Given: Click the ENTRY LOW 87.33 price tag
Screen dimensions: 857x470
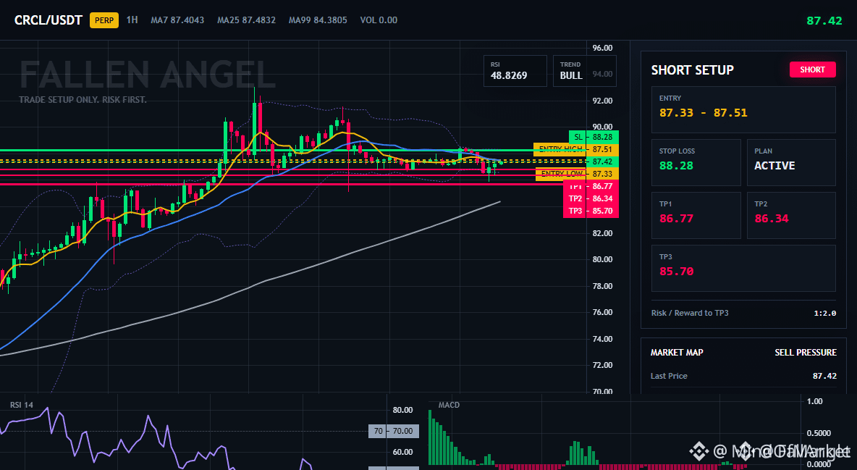Looking at the screenshot, I should coord(577,174).
